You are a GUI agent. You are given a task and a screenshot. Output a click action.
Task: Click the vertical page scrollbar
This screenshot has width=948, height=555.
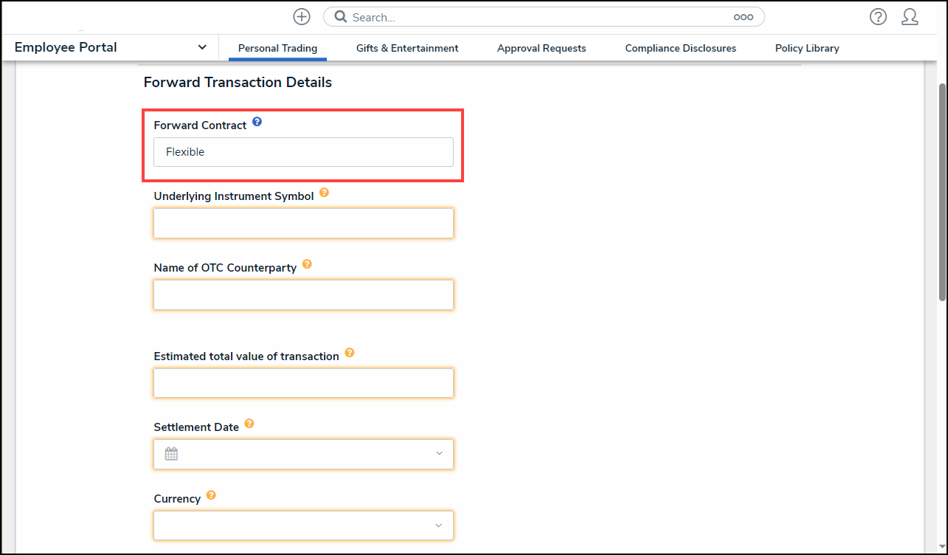click(x=941, y=192)
